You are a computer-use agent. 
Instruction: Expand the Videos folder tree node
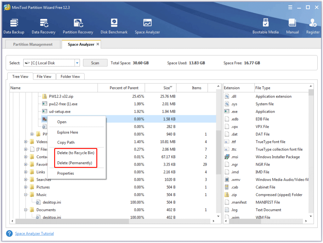click(26, 142)
